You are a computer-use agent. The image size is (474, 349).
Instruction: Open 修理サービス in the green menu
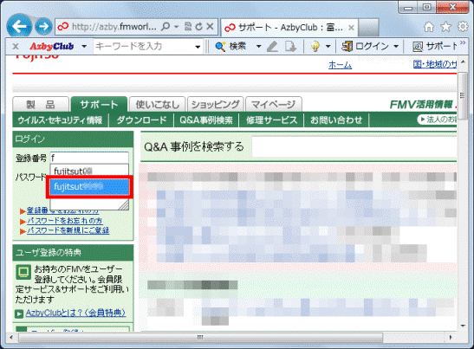click(271, 120)
